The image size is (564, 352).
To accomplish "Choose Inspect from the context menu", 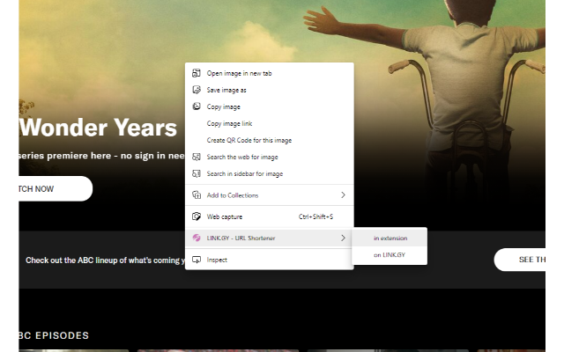I will pos(270,260).
